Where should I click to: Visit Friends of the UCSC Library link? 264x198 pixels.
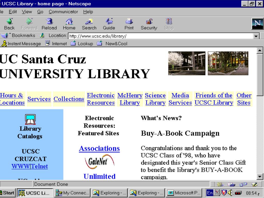click(214, 99)
